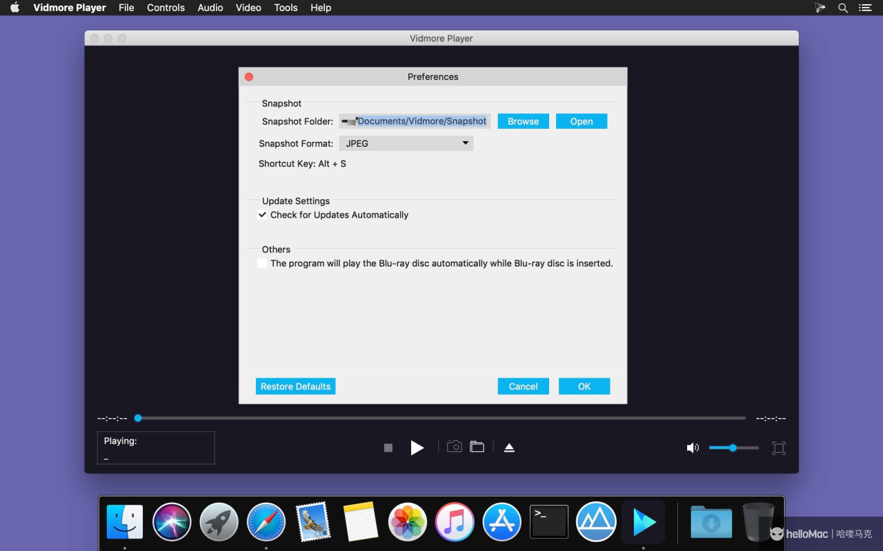Screen dimensions: 883x551
Task: Click the elapsed time display
Action: [x=112, y=418]
